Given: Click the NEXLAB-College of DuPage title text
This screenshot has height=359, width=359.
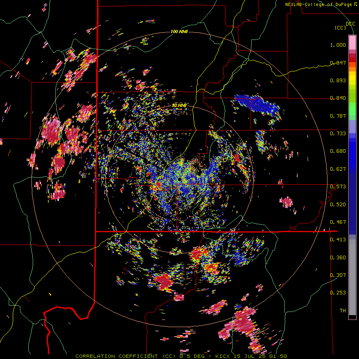Looking at the screenshot, I should pos(318,4).
